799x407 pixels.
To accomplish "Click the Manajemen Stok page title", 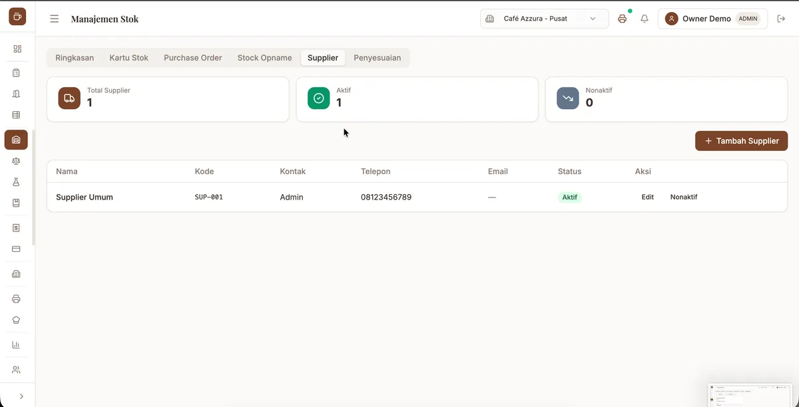I will click(105, 19).
